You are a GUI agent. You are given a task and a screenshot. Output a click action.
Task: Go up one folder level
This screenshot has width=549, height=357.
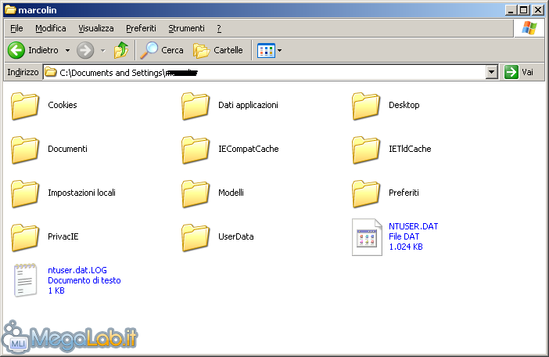tap(121, 50)
